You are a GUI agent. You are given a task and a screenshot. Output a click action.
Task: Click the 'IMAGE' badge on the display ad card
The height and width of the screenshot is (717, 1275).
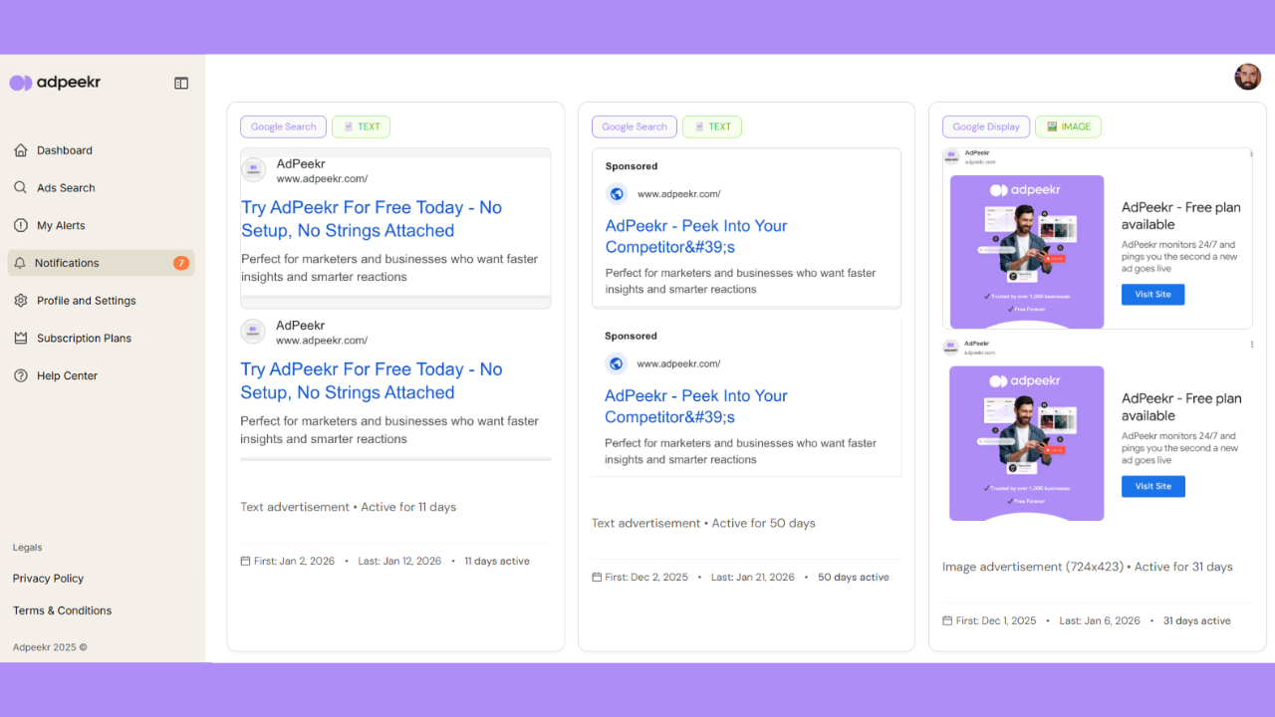(x=1068, y=126)
